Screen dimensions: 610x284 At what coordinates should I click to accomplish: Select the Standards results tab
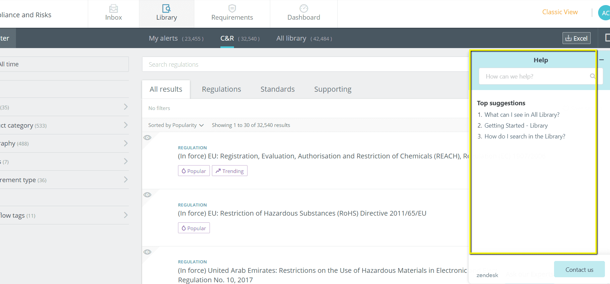(x=277, y=89)
